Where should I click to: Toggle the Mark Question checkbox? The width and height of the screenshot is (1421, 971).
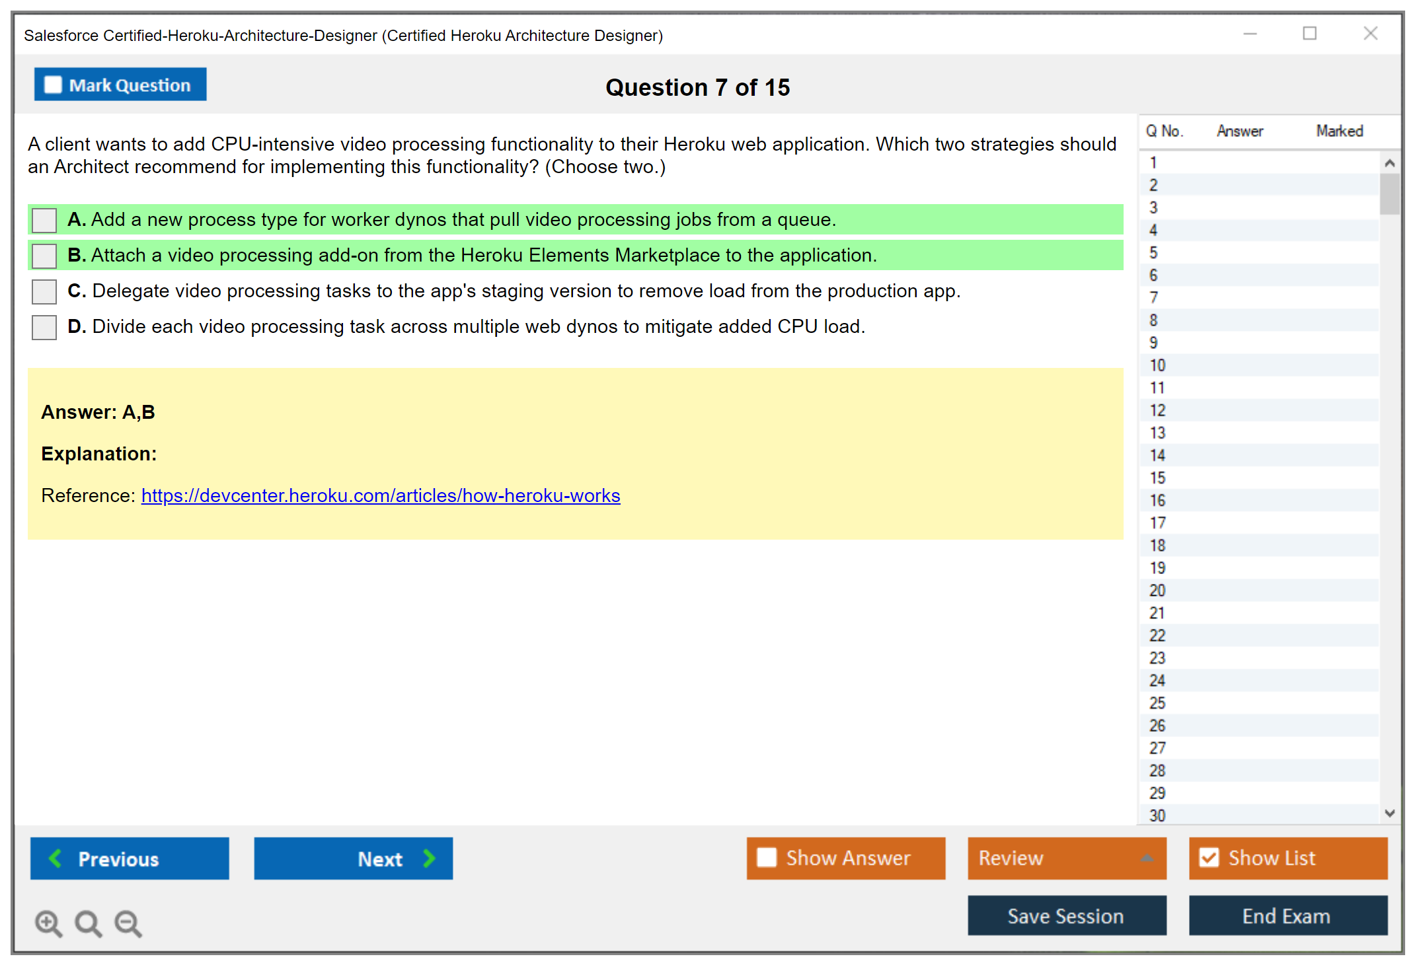pos(53,85)
